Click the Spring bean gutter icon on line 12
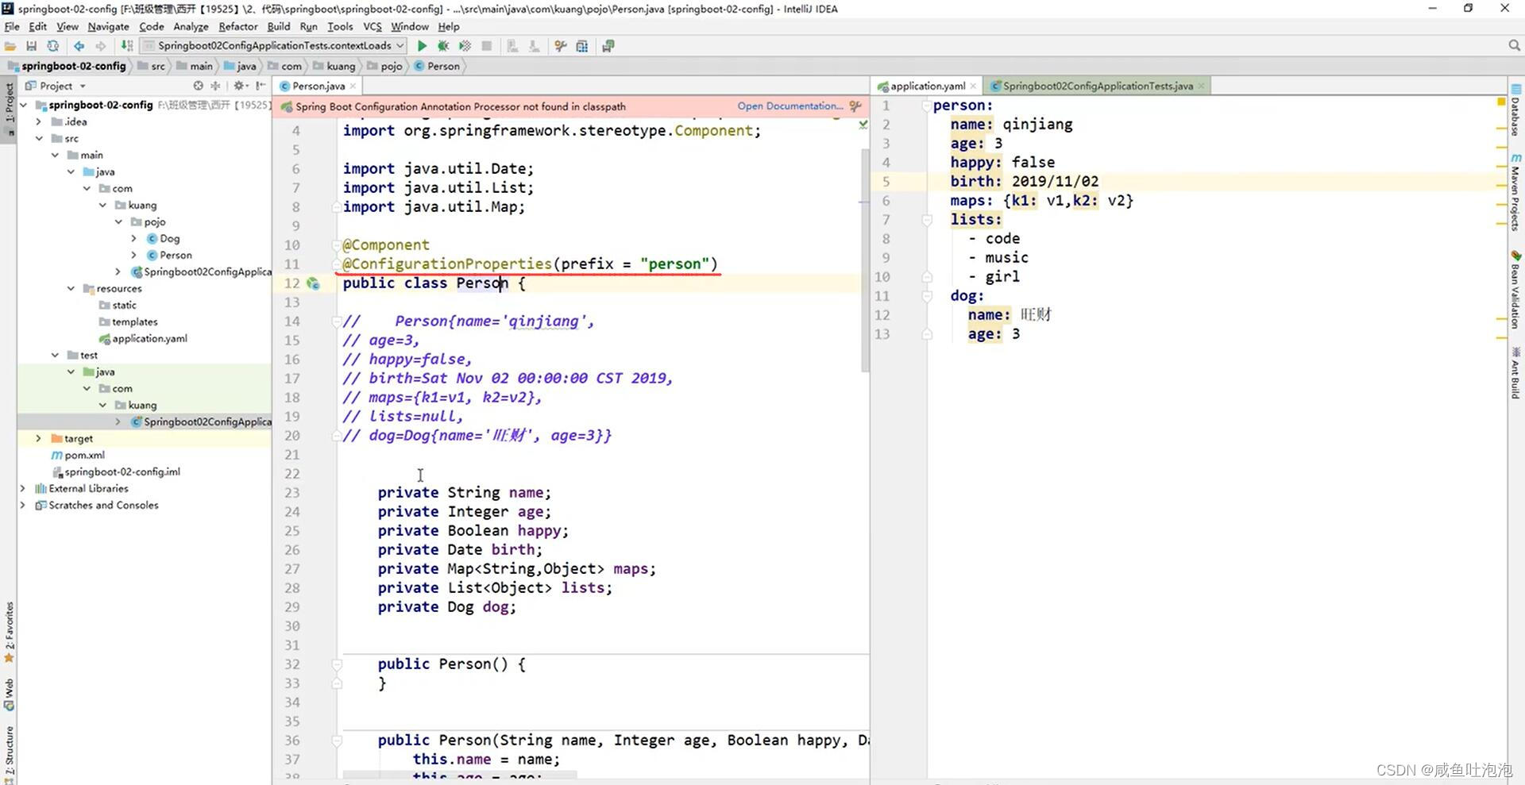Image resolution: width=1525 pixels, height=785 pixels. pyautogui.click(x=313, y=283)
